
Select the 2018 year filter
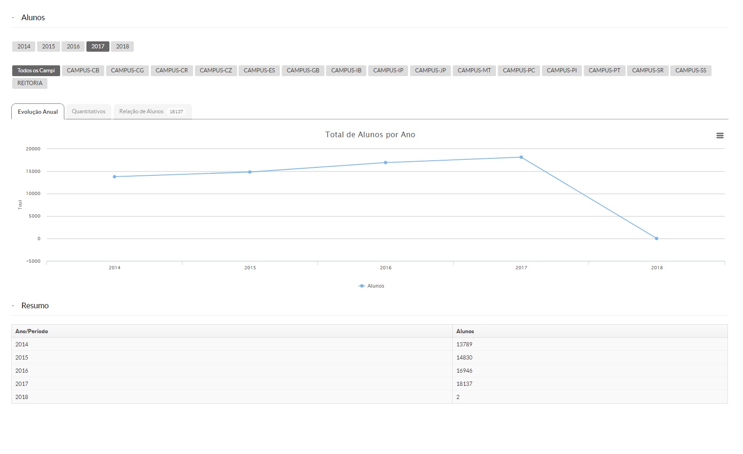pos(123,47)
